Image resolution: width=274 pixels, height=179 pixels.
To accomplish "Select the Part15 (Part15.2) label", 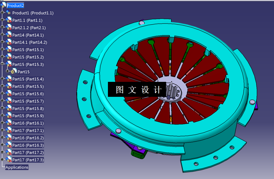I will 28,57.
